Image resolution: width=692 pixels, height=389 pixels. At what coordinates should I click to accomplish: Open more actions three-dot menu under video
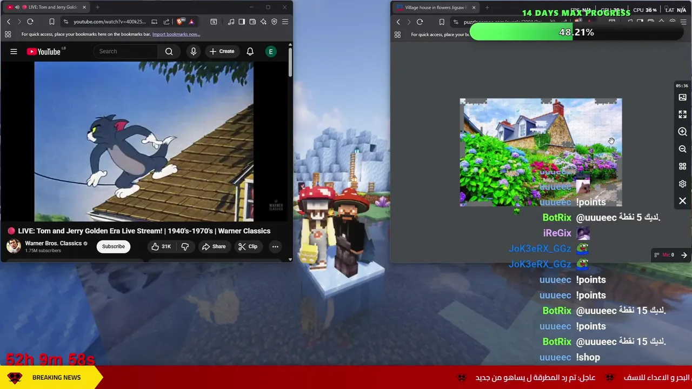(x=275, y=246)
